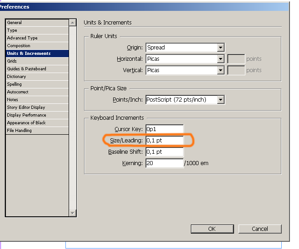Open Grids preferences
Image resolution: width=299 pixels, height=249 pixels.
coord(37,61)
